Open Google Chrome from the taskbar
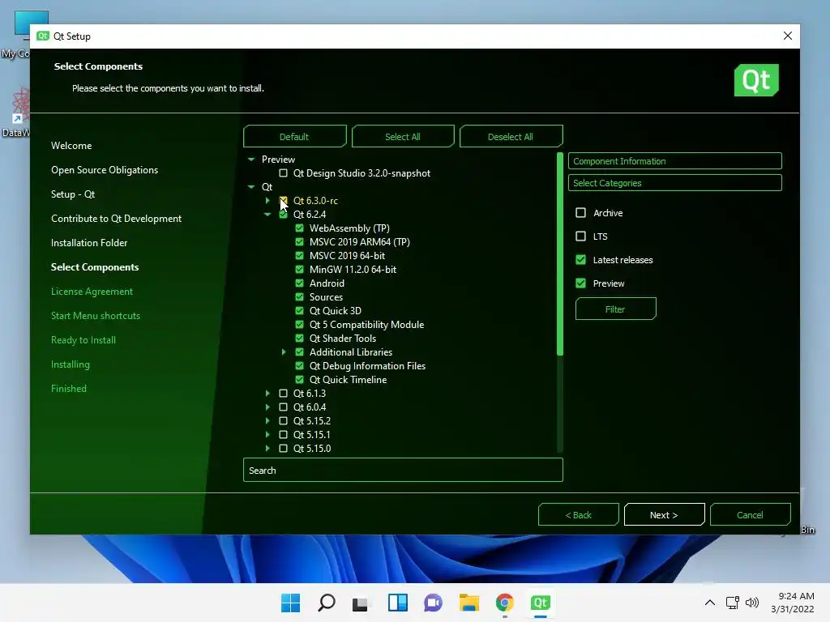The image size is (830, 622). click(x=504, y=603)
